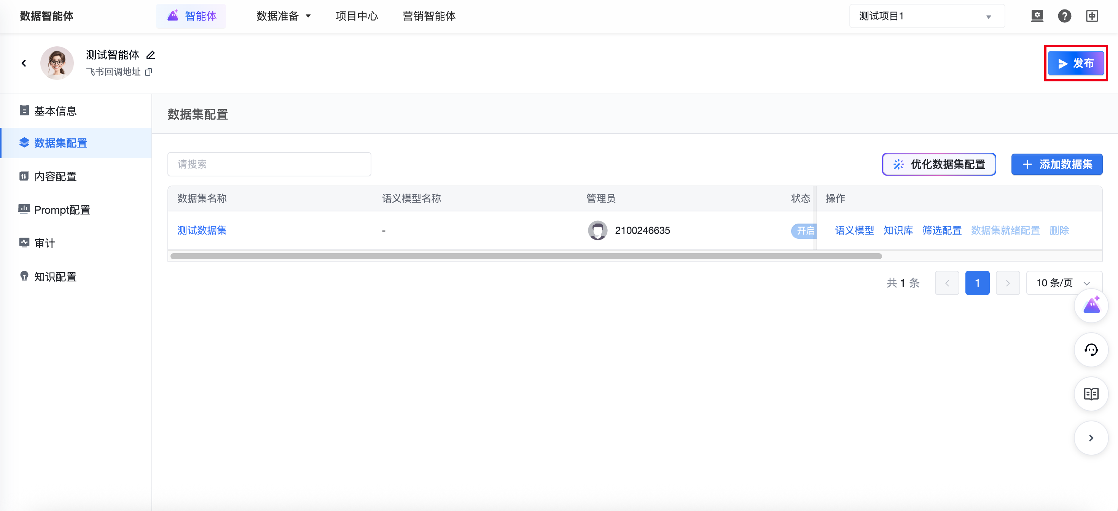Open the 测试项目1 project dropdown

pyautogui.click(x=926, y=16)
